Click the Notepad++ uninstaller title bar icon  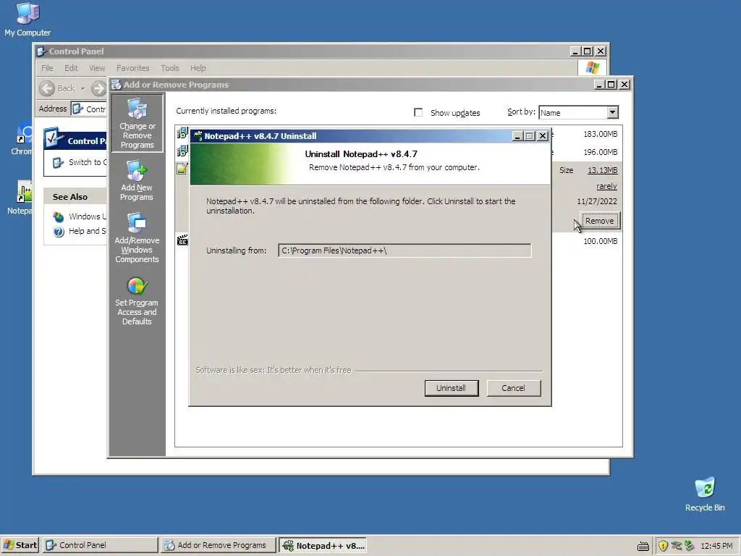tap(198, 136)
